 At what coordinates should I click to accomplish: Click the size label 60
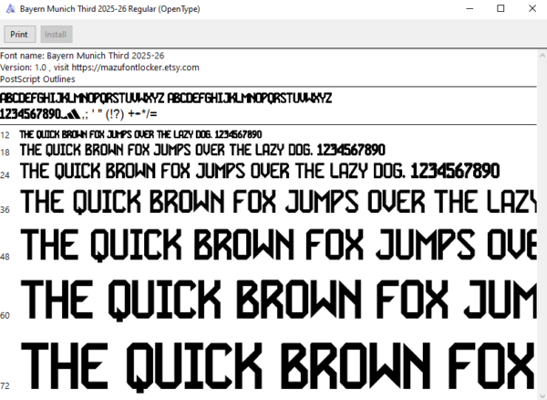(x=5, y=315)
